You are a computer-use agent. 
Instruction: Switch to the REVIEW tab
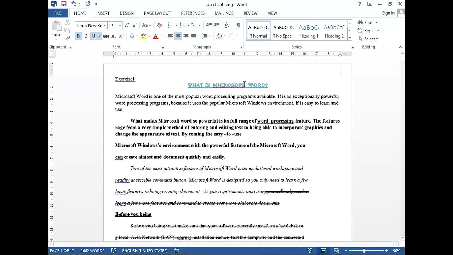pyautogui.click(x=251, y=13)
